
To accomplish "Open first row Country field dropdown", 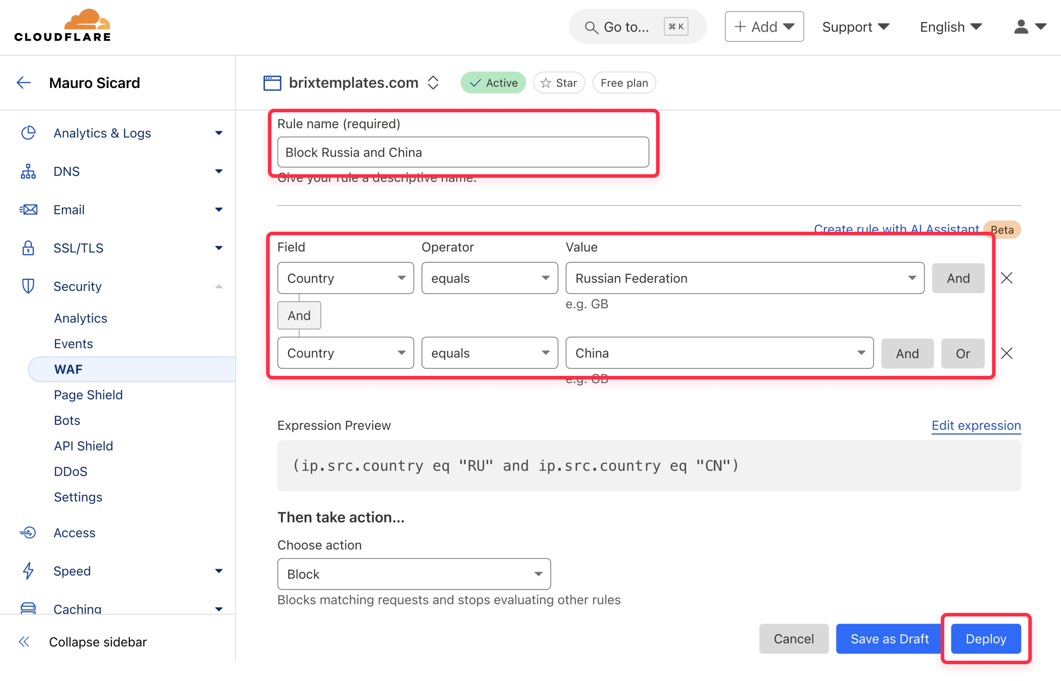I will [346, 278].
